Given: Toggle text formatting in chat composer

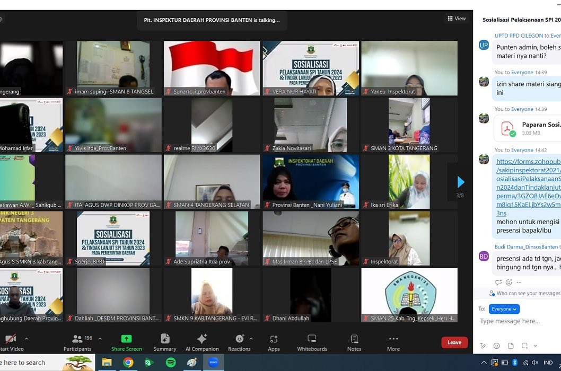Looking at the screenshot, I should [x=483, y=346].
